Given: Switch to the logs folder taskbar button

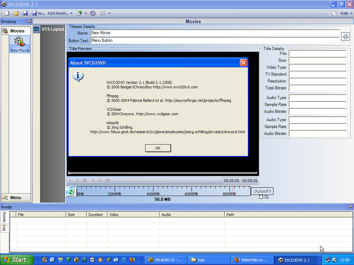Looking at the screenshot, I should coord(209,260).
